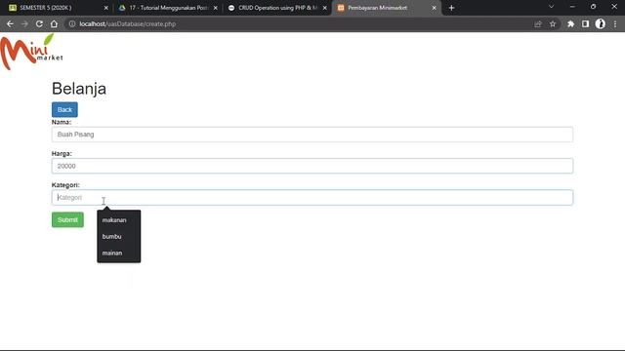Click the Belanja heading
This screenshot has height=351, width=625.
pyautogui.click(x=79, y=89)
